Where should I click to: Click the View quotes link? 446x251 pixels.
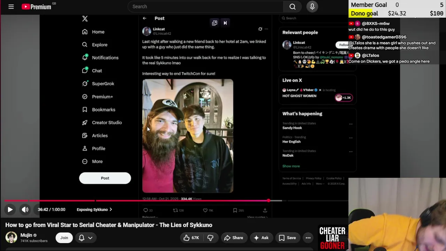(257, 217)
